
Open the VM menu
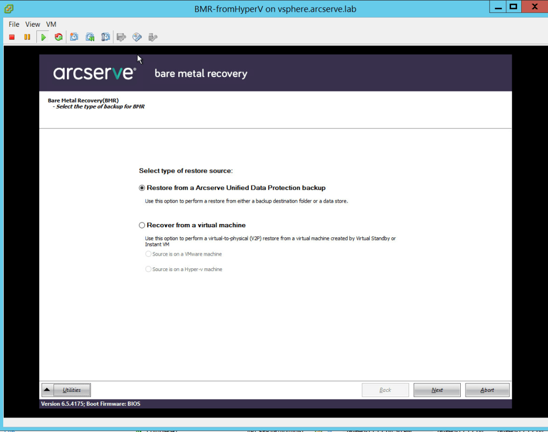pos(51,24)
